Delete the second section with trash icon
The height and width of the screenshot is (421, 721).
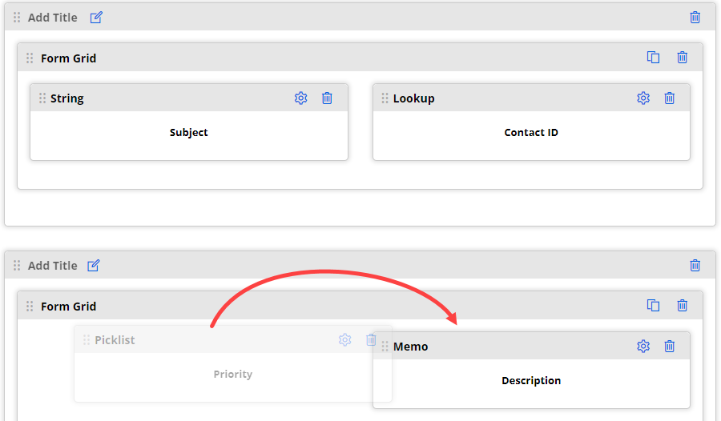click(x=695, y=265)
